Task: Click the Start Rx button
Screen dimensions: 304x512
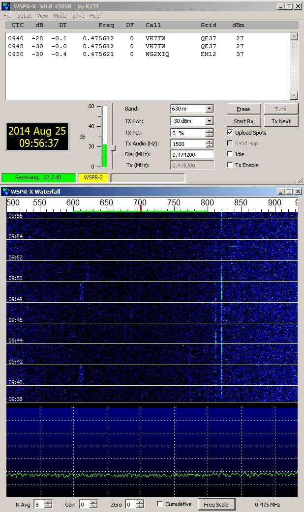Action: 243,121
